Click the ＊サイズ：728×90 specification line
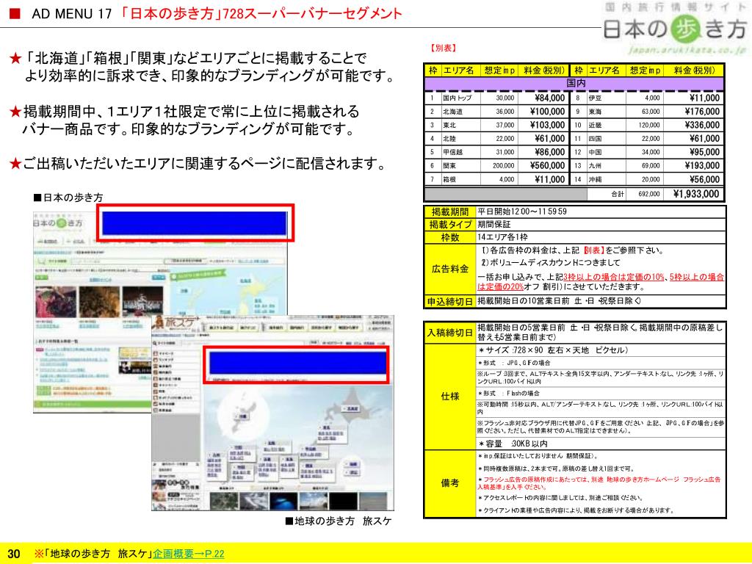 tap(553, 350)
